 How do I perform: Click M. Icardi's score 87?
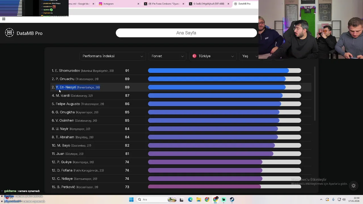click(x=127, y=95)
